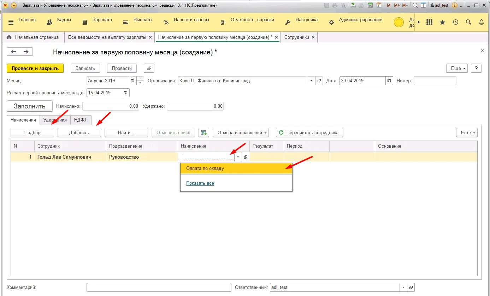Expand the Ответственный dropdown
490x296 pixels.
coord(403,288)
